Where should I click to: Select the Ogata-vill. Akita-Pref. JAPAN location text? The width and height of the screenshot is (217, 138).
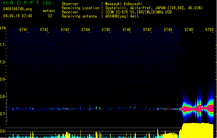click(x=154, y=8)
